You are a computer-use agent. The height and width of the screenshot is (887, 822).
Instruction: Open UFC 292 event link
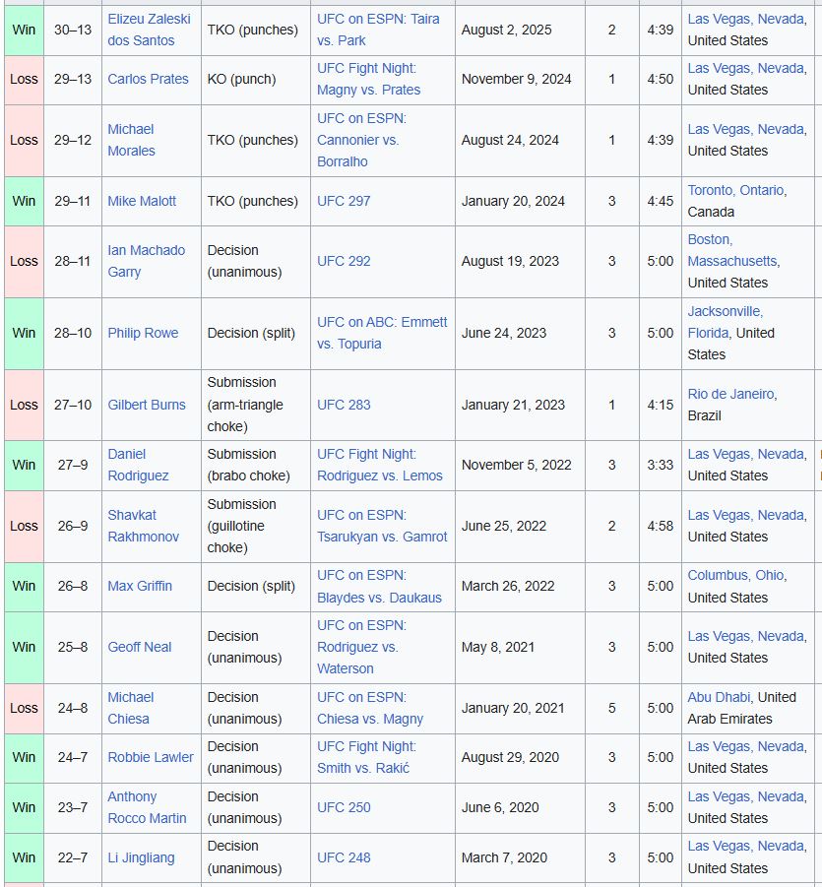click(344, 261)
